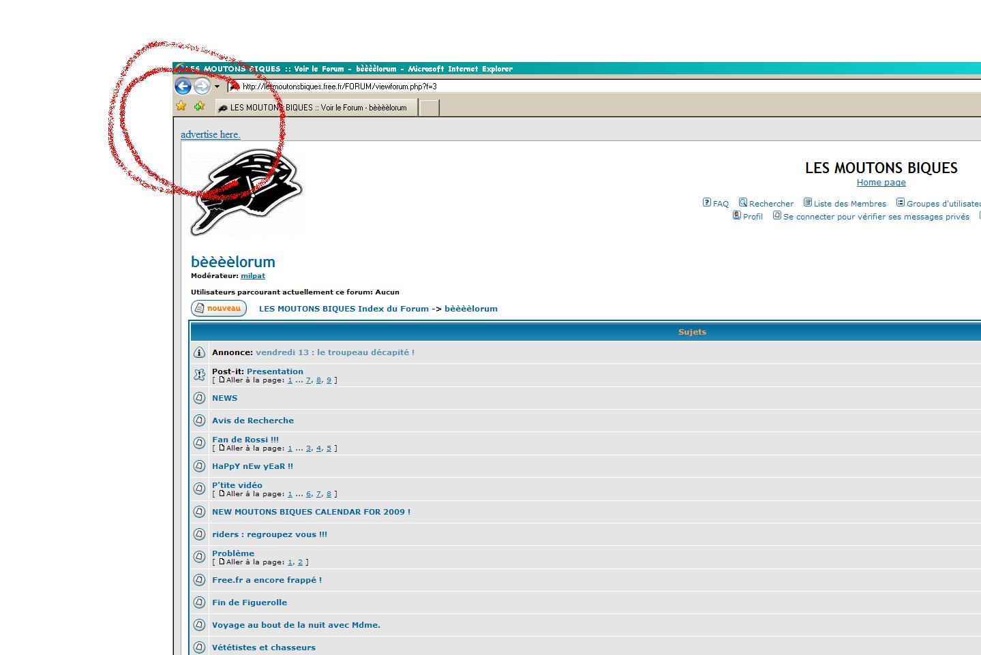Viewport: 981px width, 655px height.
Task: Go to page 9 of Presentation
Action: pos(329,380)
